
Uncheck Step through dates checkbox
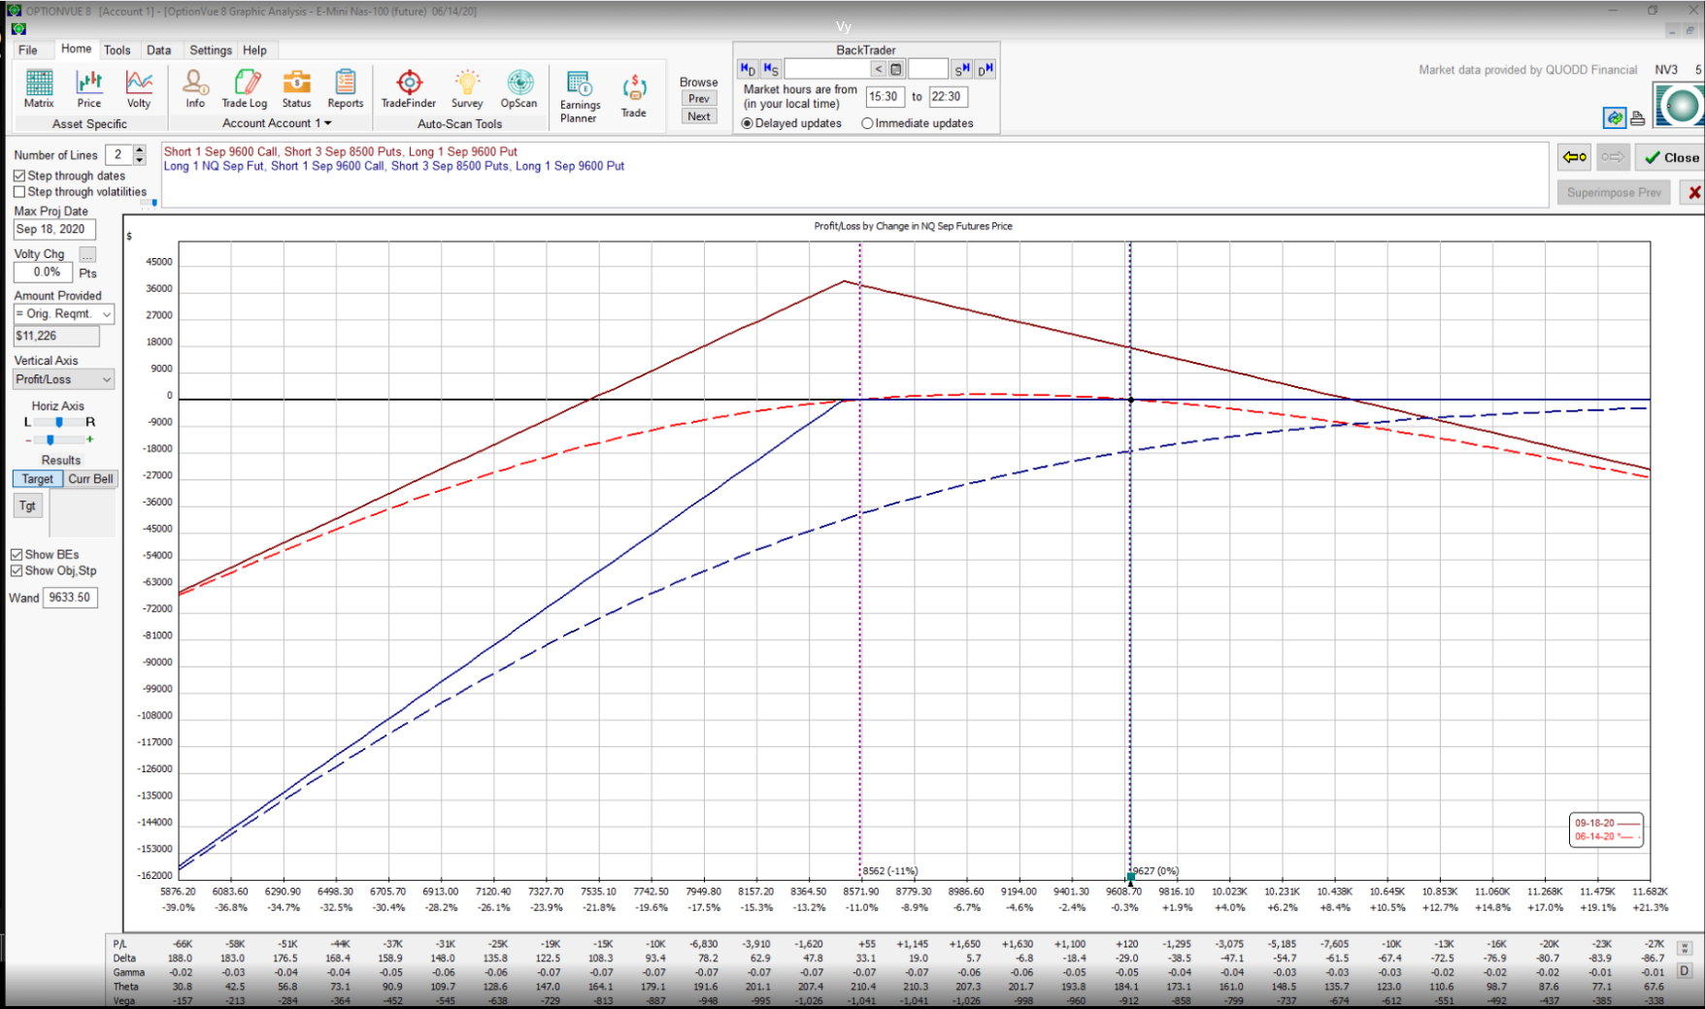click(19, 176)
